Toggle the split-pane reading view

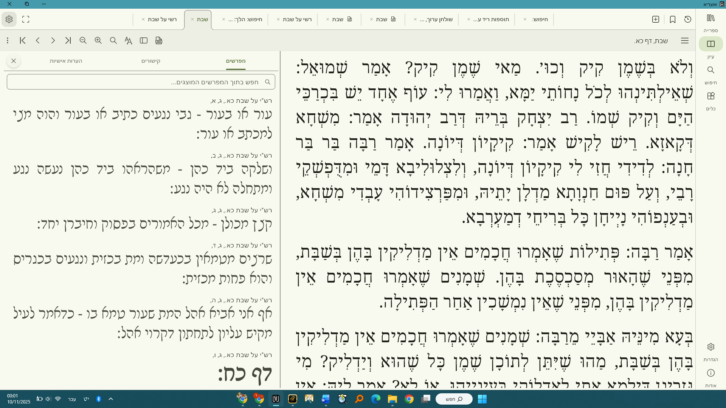tap(143, 40)
